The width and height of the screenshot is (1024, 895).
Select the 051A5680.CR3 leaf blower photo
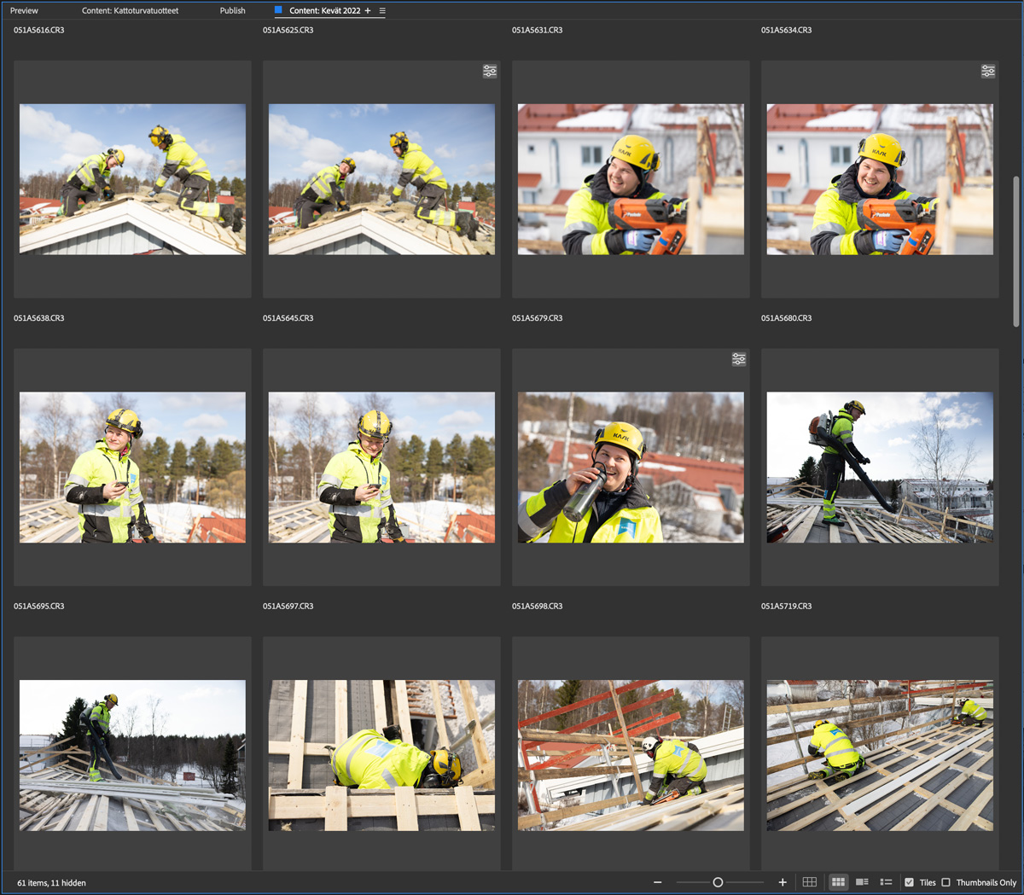pyautogui.click(x=880, y=468)
